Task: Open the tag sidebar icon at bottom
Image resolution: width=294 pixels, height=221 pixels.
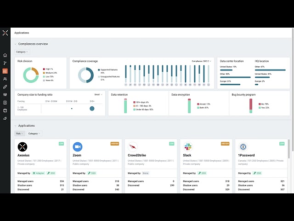Action: pos(5,118)
